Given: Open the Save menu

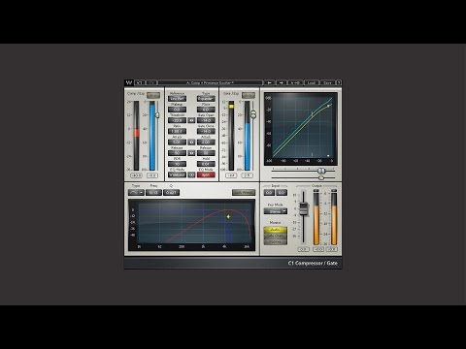Looking at the screenshot, I should 327,82.
